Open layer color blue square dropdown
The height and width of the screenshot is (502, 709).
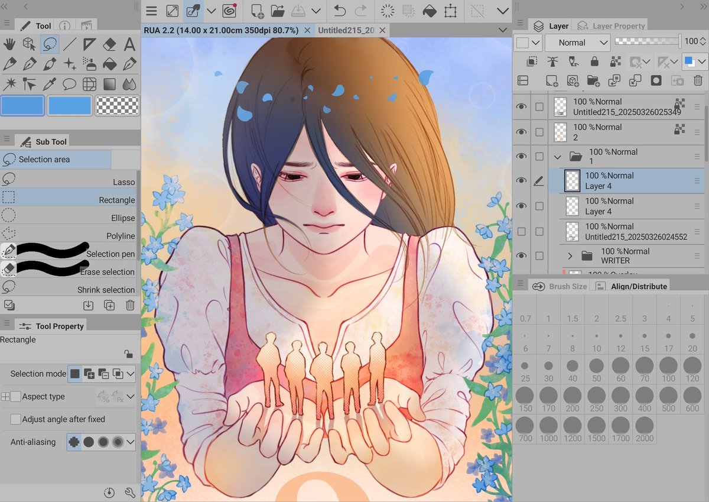(695, 61)
